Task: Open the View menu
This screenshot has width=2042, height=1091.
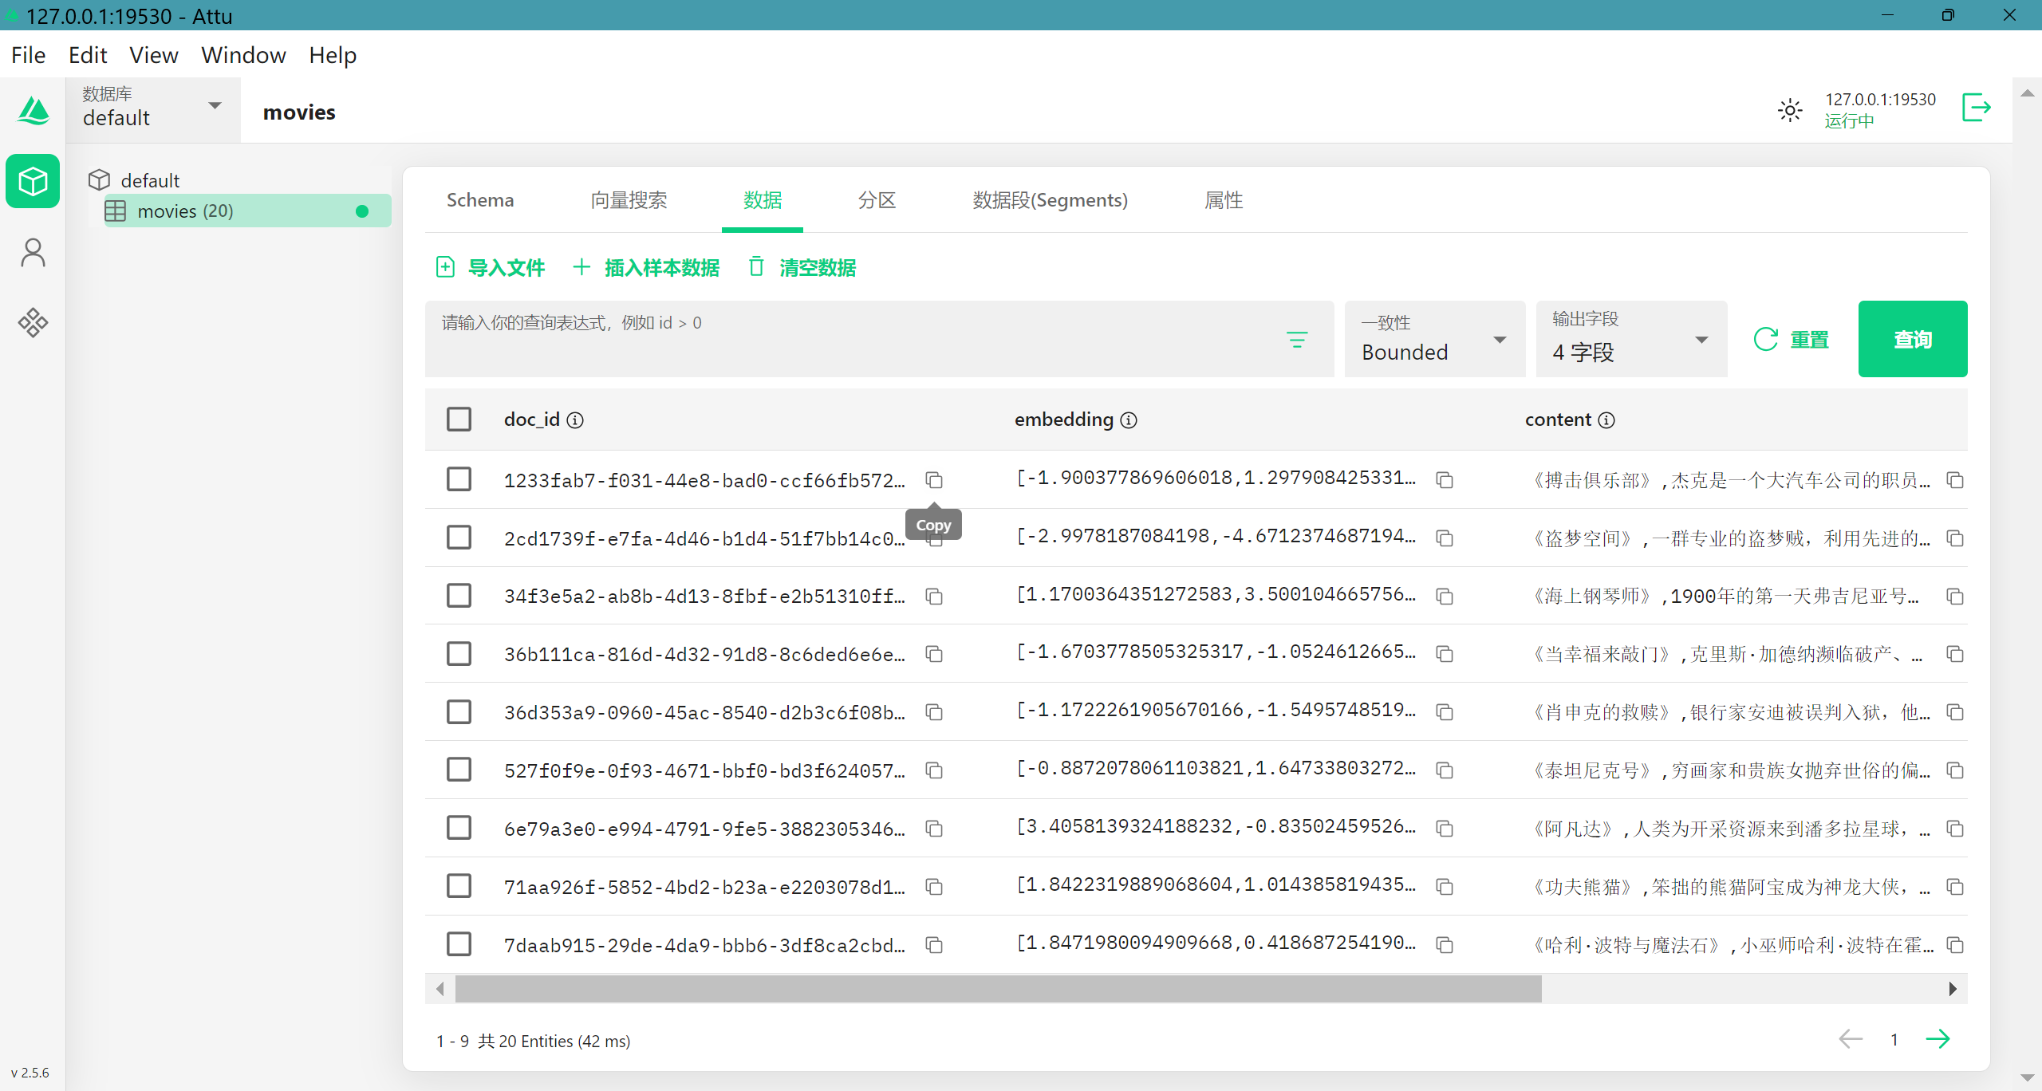Action: click(153, 55)
